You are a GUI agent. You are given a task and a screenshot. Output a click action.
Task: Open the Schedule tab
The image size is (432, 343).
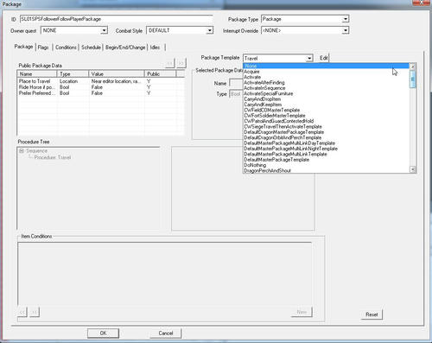91,48
